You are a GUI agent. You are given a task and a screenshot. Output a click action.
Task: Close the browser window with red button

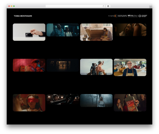pyautogui.click(x=9, y=6)
